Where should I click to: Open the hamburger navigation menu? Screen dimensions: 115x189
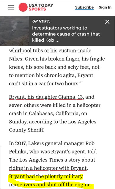point(11,7)
